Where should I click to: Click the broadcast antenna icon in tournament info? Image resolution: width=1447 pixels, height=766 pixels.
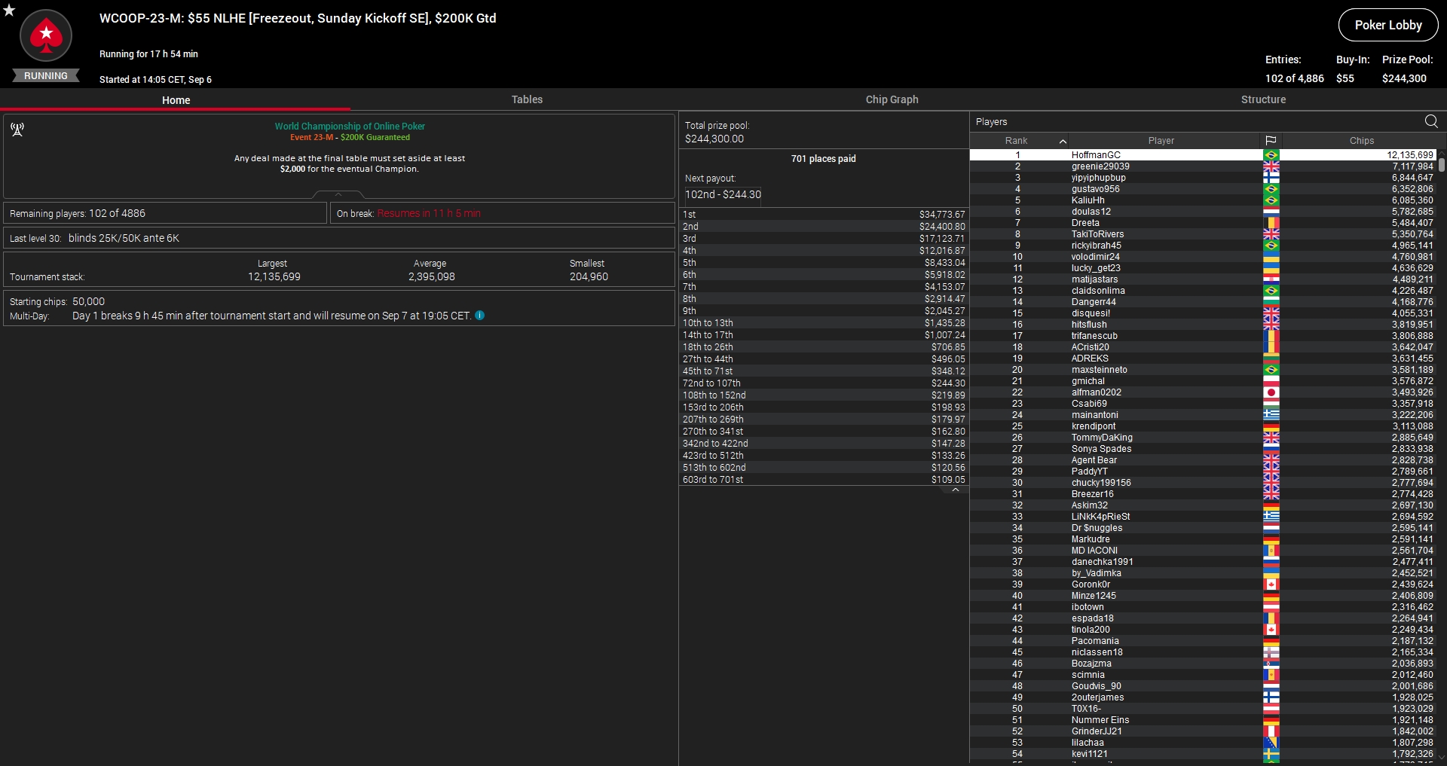coord(17,130)
